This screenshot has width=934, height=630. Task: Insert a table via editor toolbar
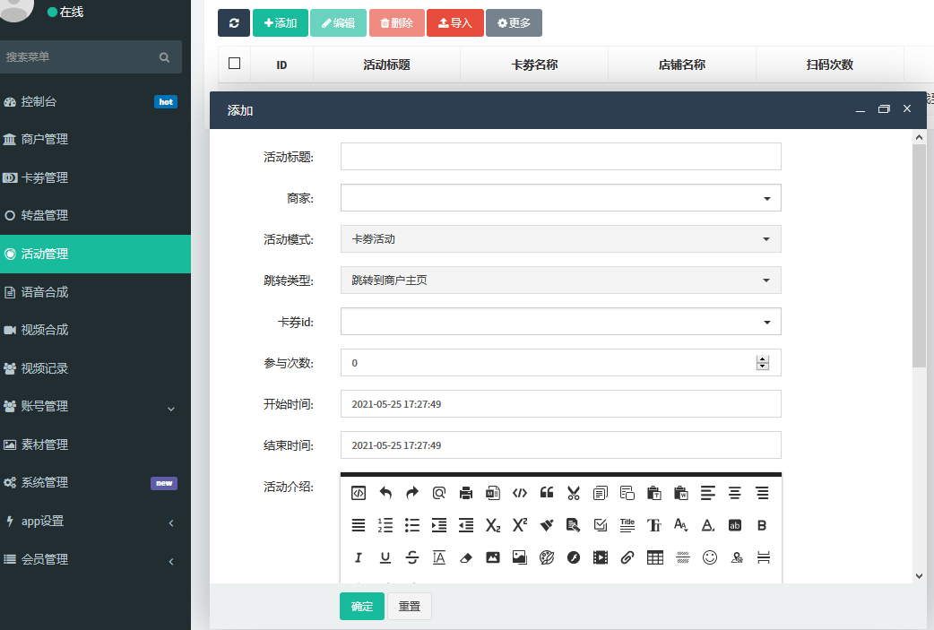655,557
